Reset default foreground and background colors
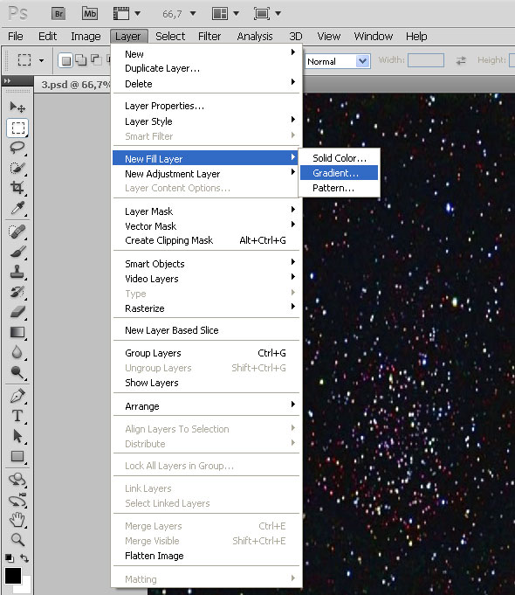This screenshot has width=515, height=595. [10, 558]
